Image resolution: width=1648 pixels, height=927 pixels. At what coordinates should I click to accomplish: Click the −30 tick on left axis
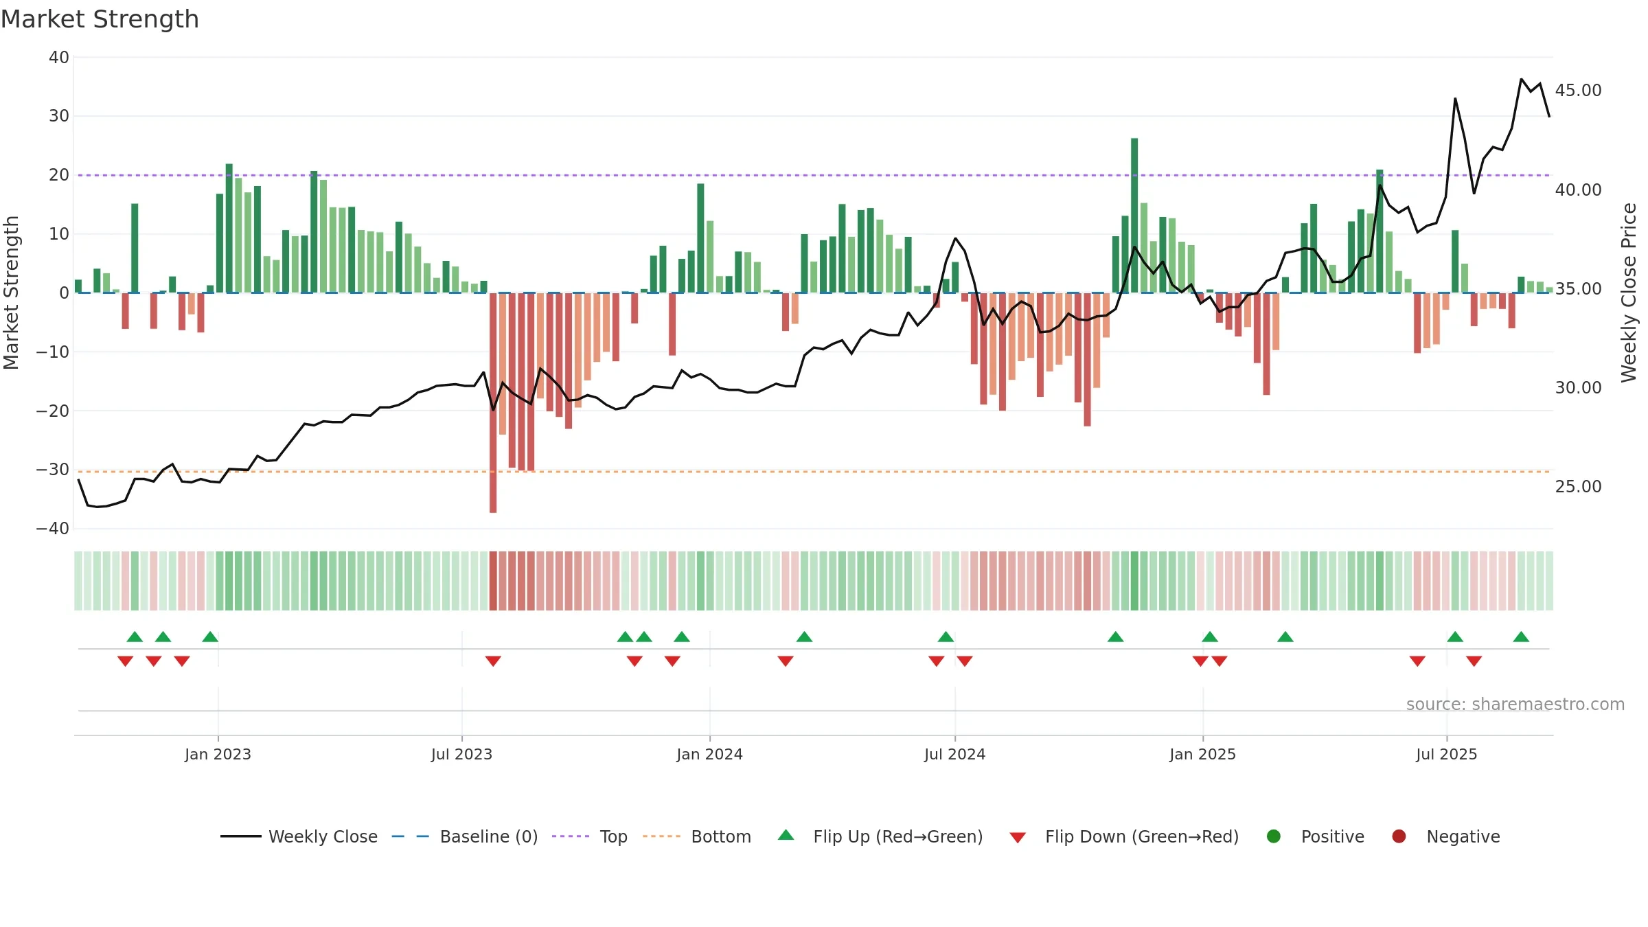point(53,470)
